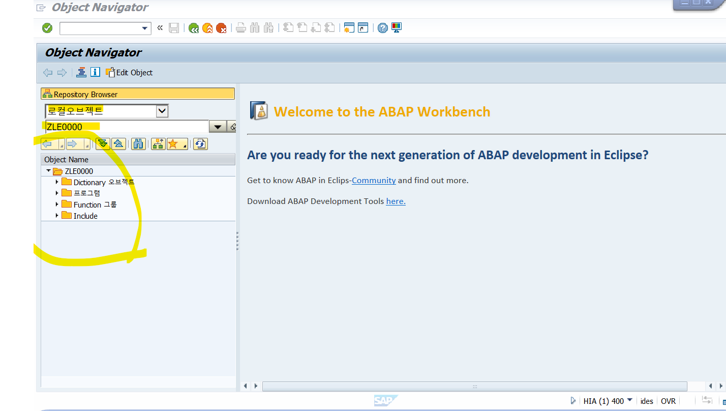Expand the Function 그룹 folder
This screenshot has width=726, height=411.
57,204
